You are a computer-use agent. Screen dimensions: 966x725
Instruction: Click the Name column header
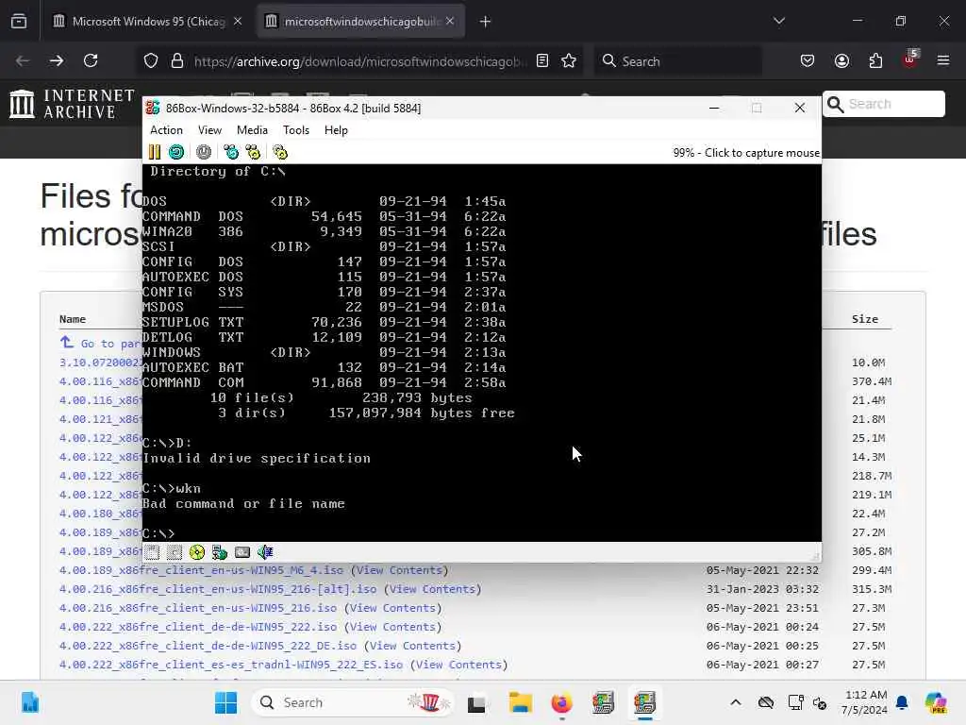73,319
